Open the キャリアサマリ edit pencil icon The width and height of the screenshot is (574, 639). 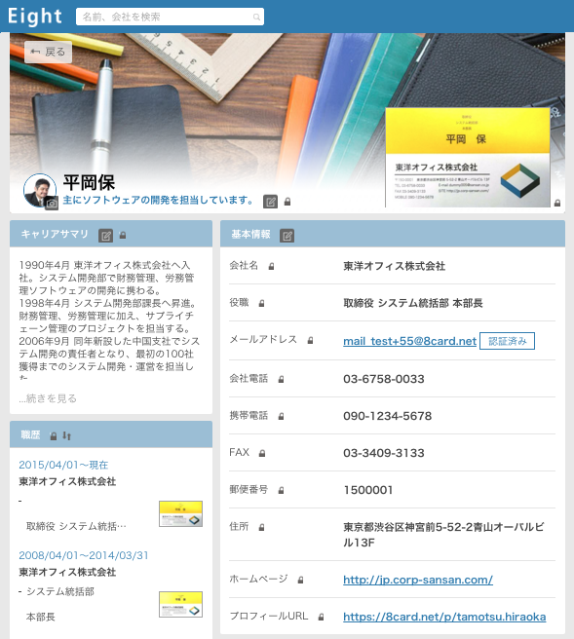(105, 236)
